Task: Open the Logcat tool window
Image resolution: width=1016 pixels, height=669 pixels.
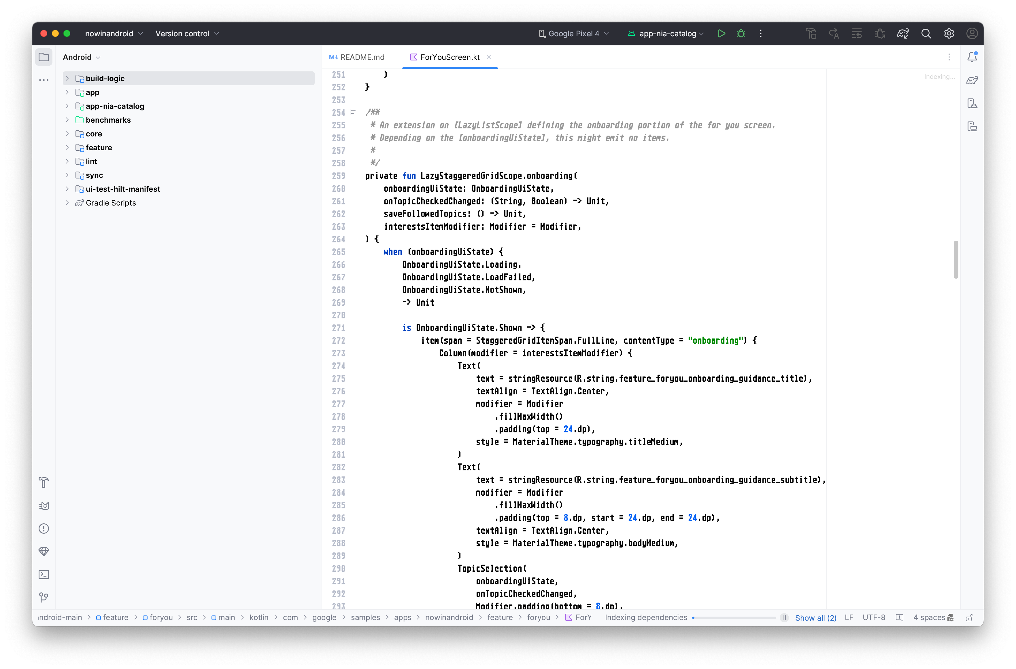Action: pos(44,505)
